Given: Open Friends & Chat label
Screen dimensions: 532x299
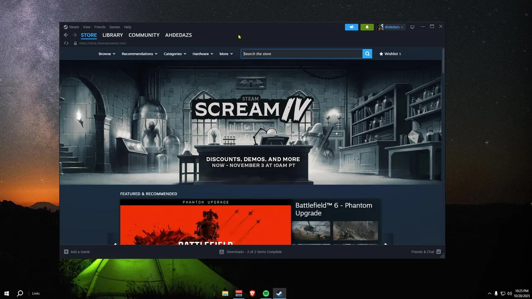Looking at the screenshot, I should (423, 252).
